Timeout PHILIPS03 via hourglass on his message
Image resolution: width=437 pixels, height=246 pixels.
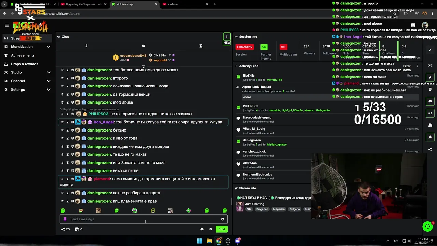[67, 114]
